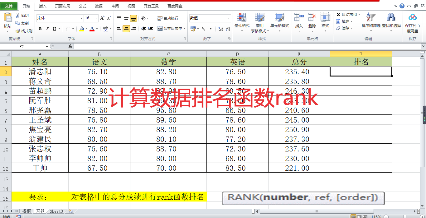Toggle Italic formatting
Image resolution: width=426 pixels, height=218 pixels.
[x=47, y=29]
